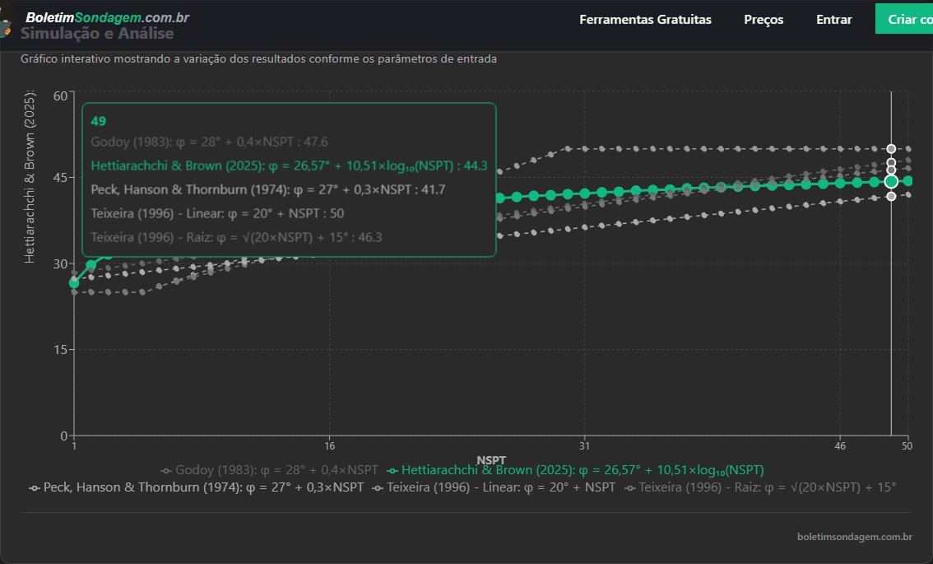The width and height of the screenshot is (933, 564).
Task: Click the topmost Teixeira Linear point at NSPT 49
Action: coord(891,149)
